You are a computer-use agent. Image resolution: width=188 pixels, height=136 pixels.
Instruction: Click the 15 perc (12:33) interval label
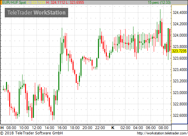[159, 3]
